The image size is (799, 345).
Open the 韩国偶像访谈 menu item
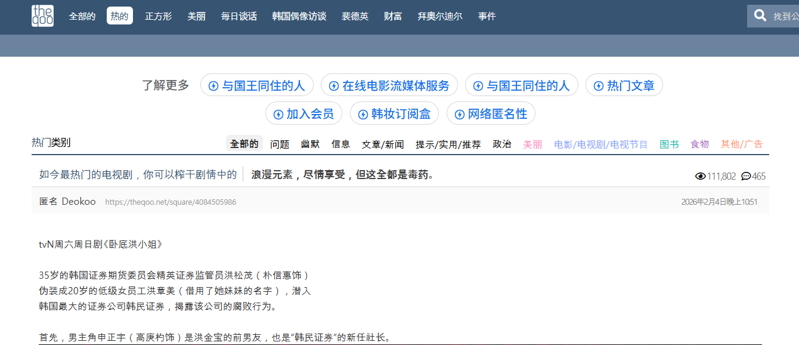pos(298,16)
